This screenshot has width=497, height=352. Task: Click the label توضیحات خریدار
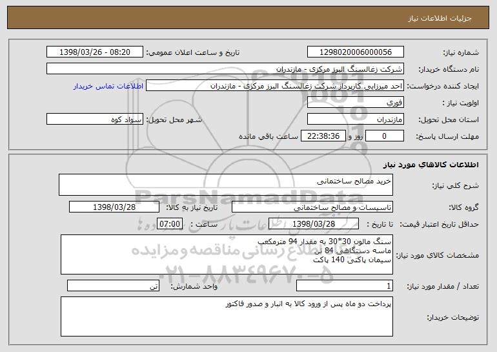(452, 317)
